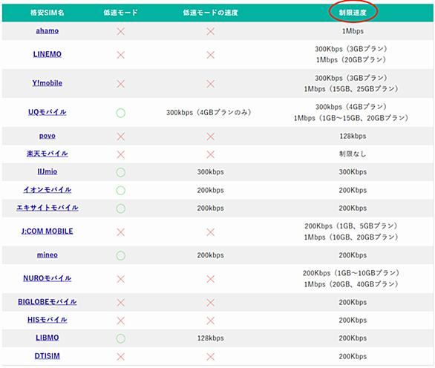Viewport: 435px width, 368px height.
Task: Click '300kbps（4GBプランのみ）' in UQモバイル row
Action: (209, 112)
